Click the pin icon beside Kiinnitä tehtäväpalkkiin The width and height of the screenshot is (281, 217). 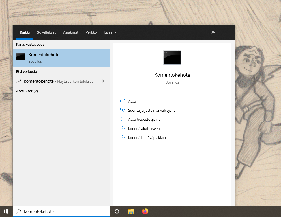[123, 137]
